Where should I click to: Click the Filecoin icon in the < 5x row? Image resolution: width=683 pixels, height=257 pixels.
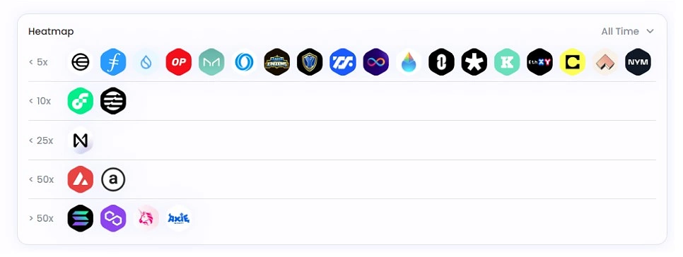(113, 61)
